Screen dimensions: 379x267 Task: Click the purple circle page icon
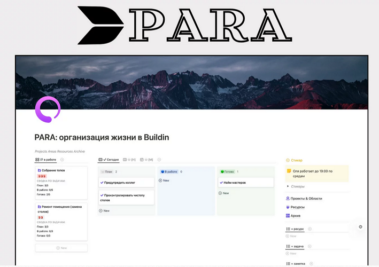(48, 109)
